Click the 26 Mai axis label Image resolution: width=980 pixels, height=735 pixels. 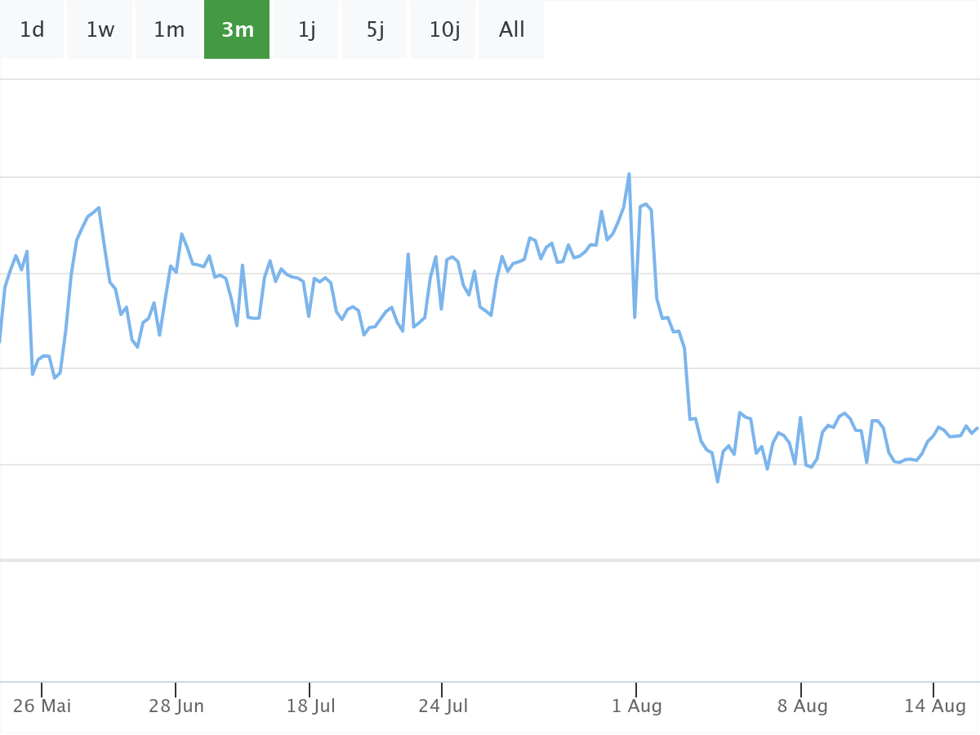(x=42, y=706)
